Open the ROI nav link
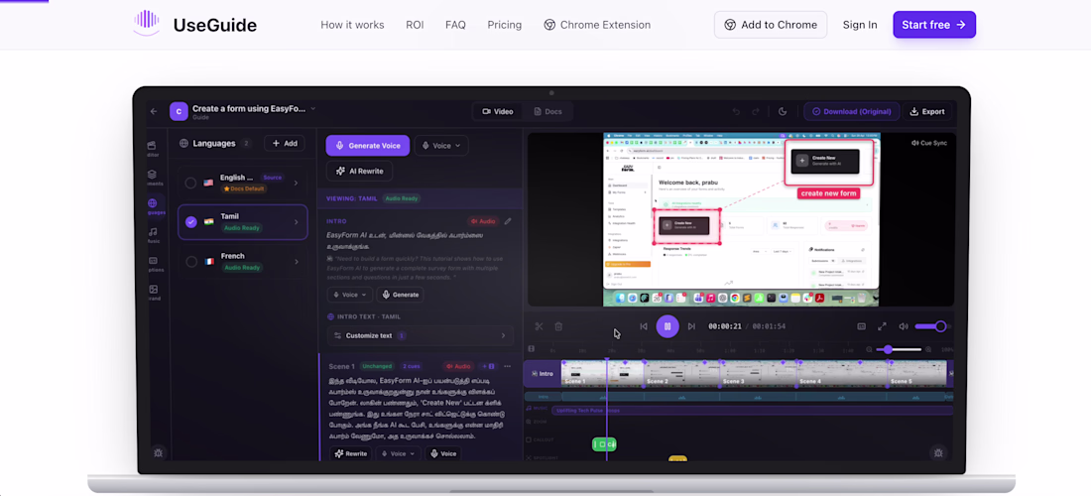The height and width of the screenshot is (496, 1091). point(415,25)
